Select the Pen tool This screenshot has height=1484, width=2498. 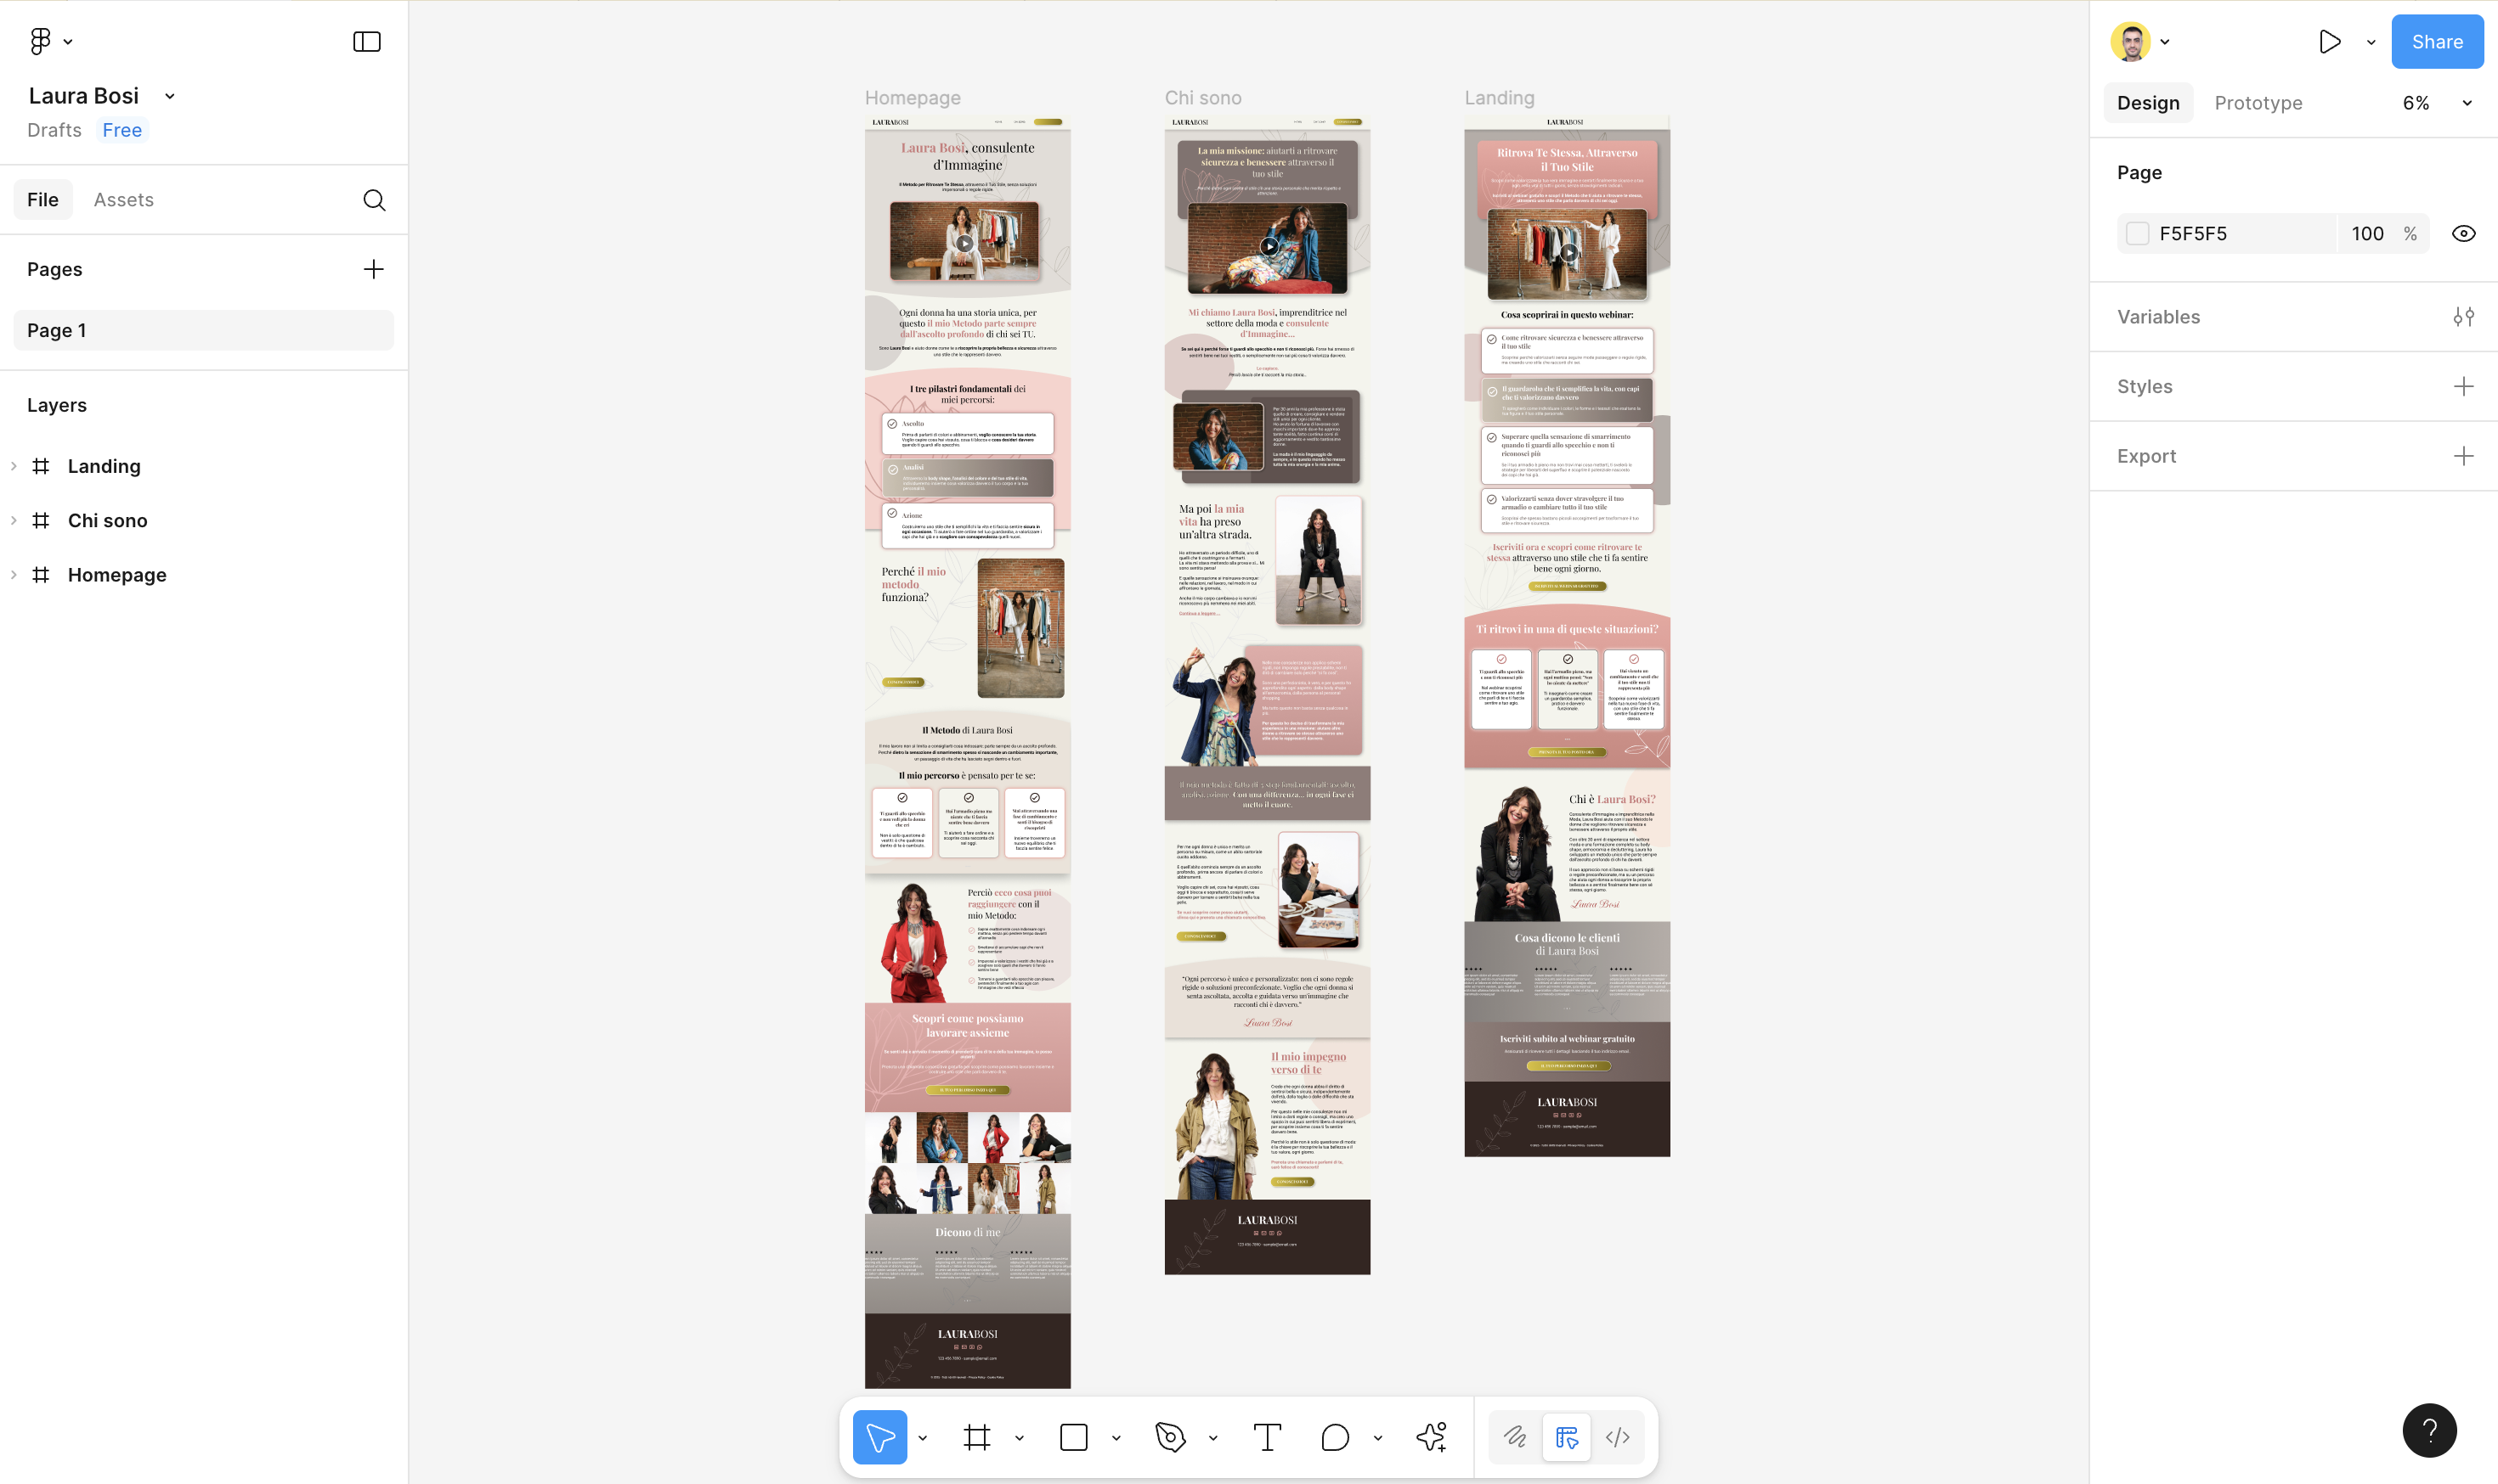(x=1169, y=1438)
